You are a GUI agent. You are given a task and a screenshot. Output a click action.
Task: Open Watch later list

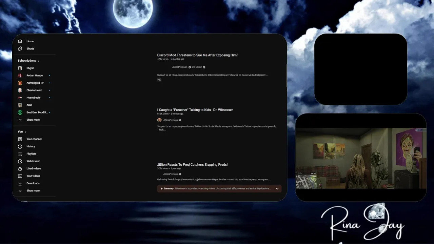coord(33,161)
